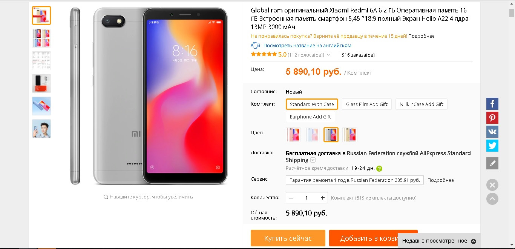Image resolution: width=515 pixels, height=249 pixels.
Task: Click the pencil edit icon
Action: coord(492,163)
